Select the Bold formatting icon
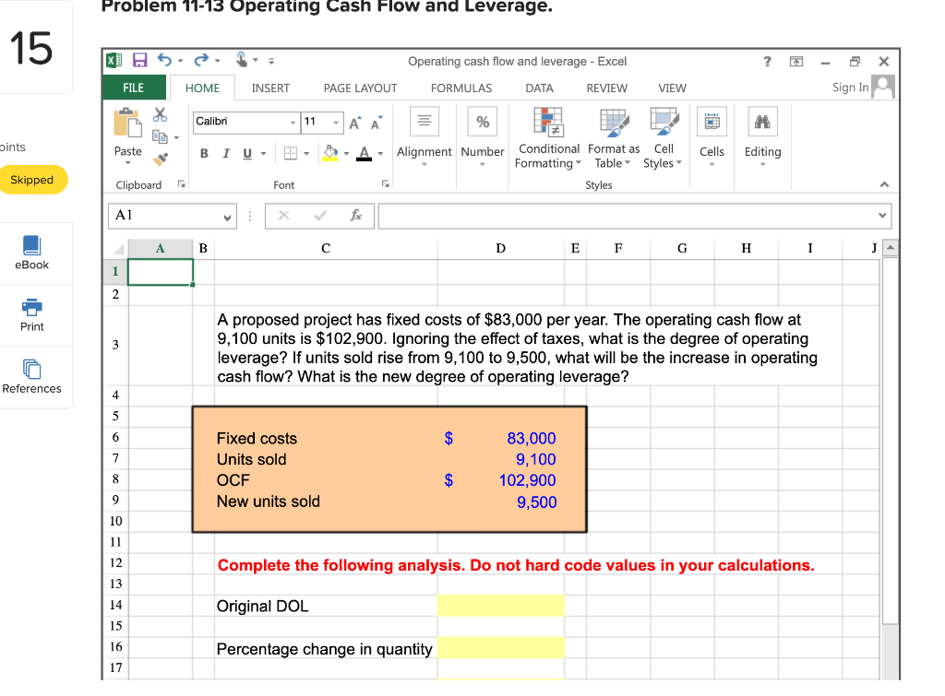The height and width of the screenshot is (696, 945). point(204,153)
